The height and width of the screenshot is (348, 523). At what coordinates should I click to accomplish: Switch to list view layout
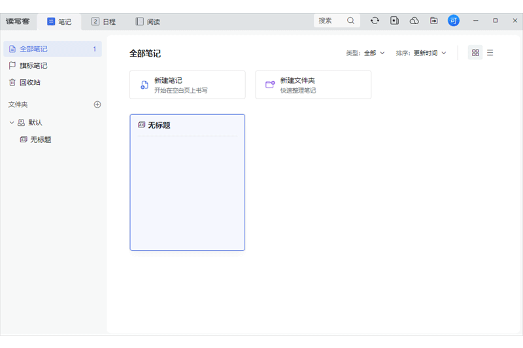[490, 53]
